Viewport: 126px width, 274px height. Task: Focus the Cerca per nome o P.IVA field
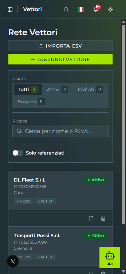pyautogui.click(x=60, y=131)
